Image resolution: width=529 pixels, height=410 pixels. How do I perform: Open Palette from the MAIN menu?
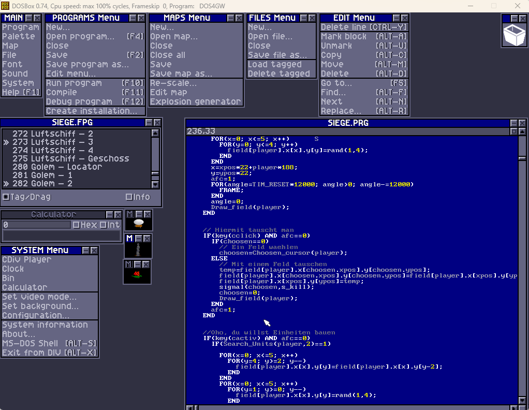click(x=21, y=36)
